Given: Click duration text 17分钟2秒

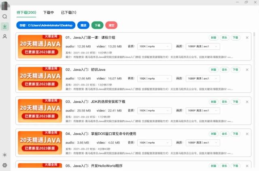Looking at the screenshot, I should coord(104,117).
